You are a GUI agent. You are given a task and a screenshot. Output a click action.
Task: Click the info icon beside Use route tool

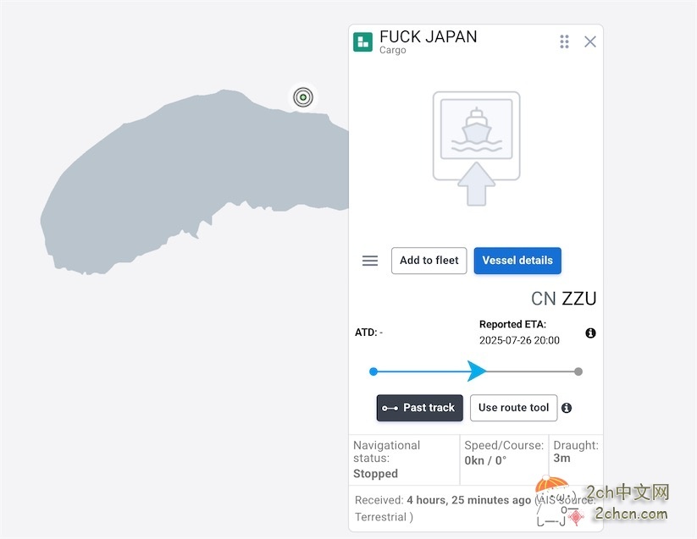click(x=567, y=408)
